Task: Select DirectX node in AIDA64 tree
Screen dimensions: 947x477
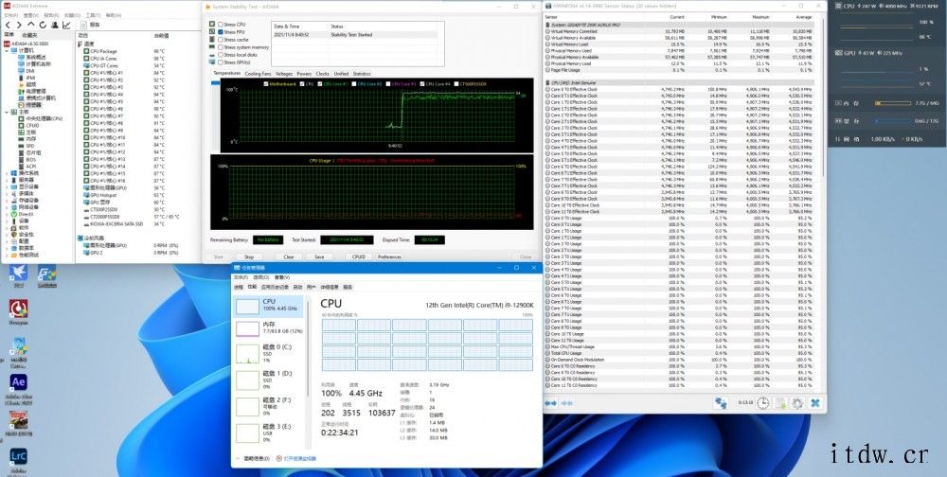Action: point(23,214)
